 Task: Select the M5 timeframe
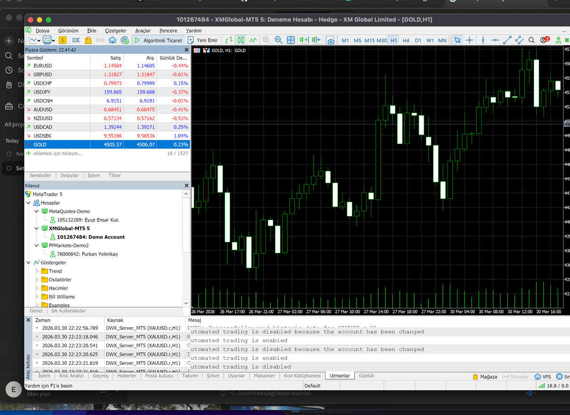pyautogui.click(x=358, y=40)
